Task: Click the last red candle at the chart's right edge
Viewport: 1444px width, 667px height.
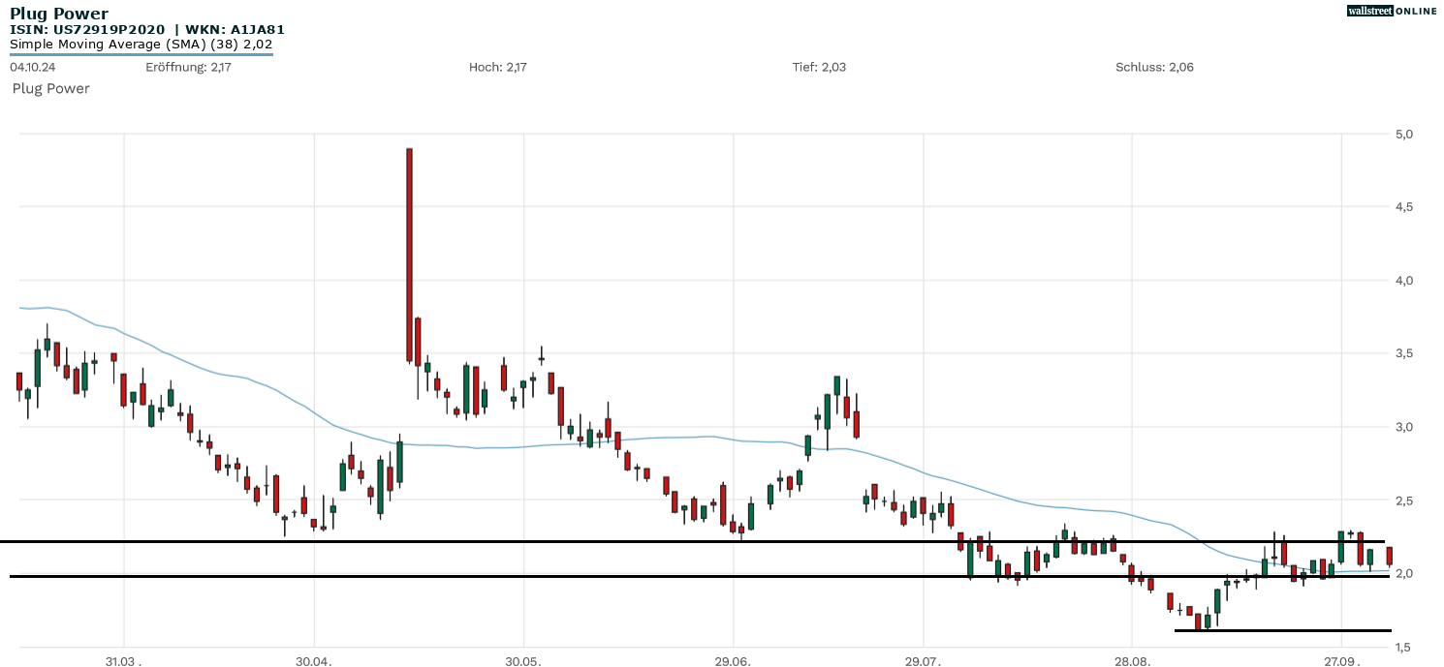Action: (x=1390, y=556)
